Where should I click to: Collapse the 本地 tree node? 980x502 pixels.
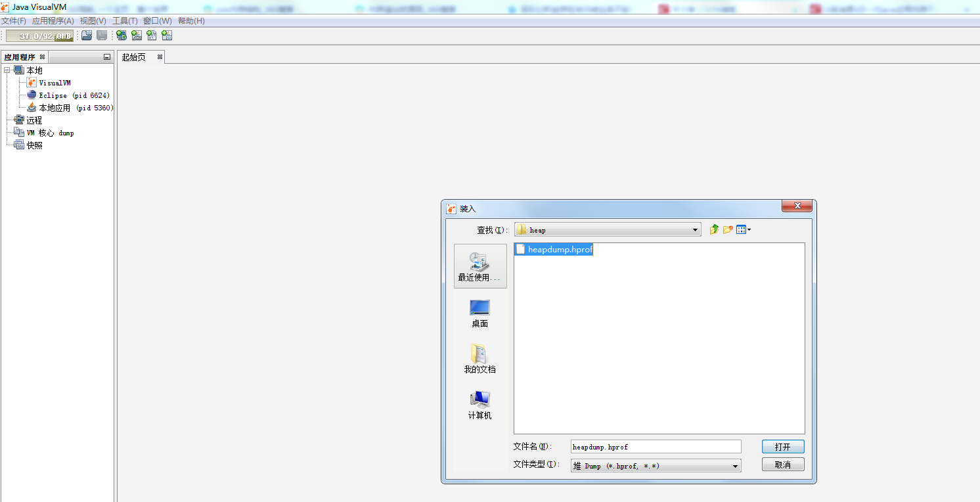(7, 70)
